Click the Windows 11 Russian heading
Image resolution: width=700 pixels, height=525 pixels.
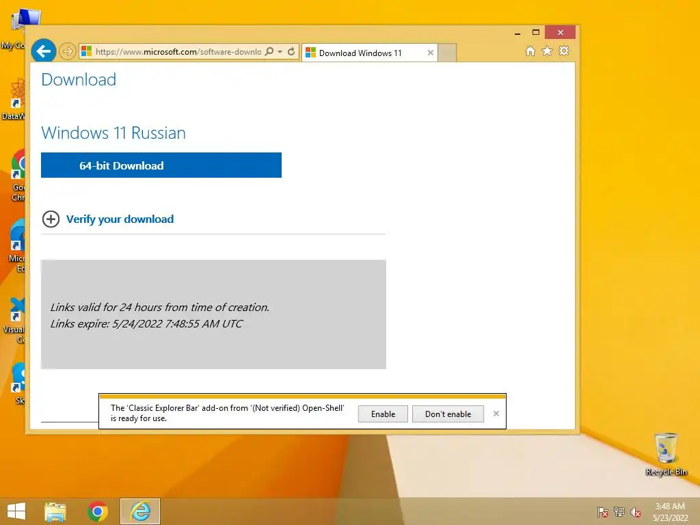pos(113,133)
